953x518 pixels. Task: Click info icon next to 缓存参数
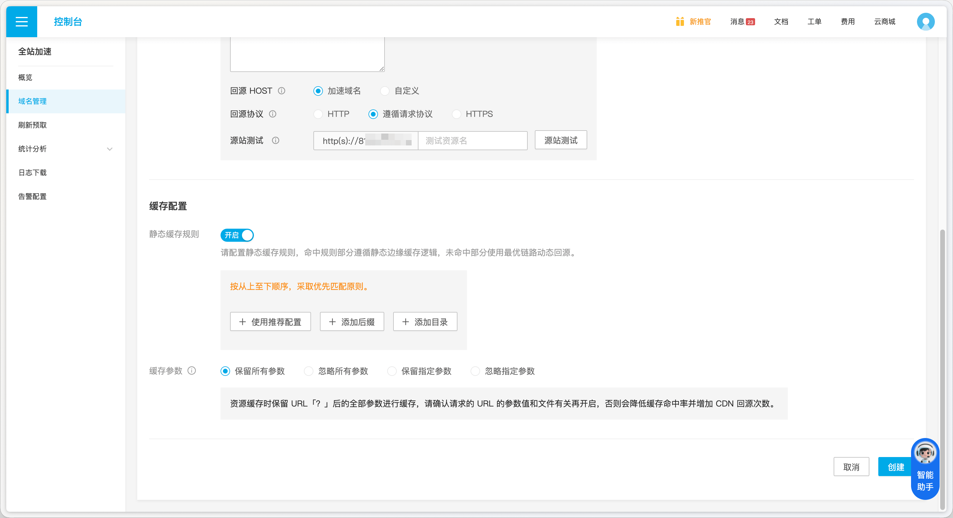(x=192, y=371)
